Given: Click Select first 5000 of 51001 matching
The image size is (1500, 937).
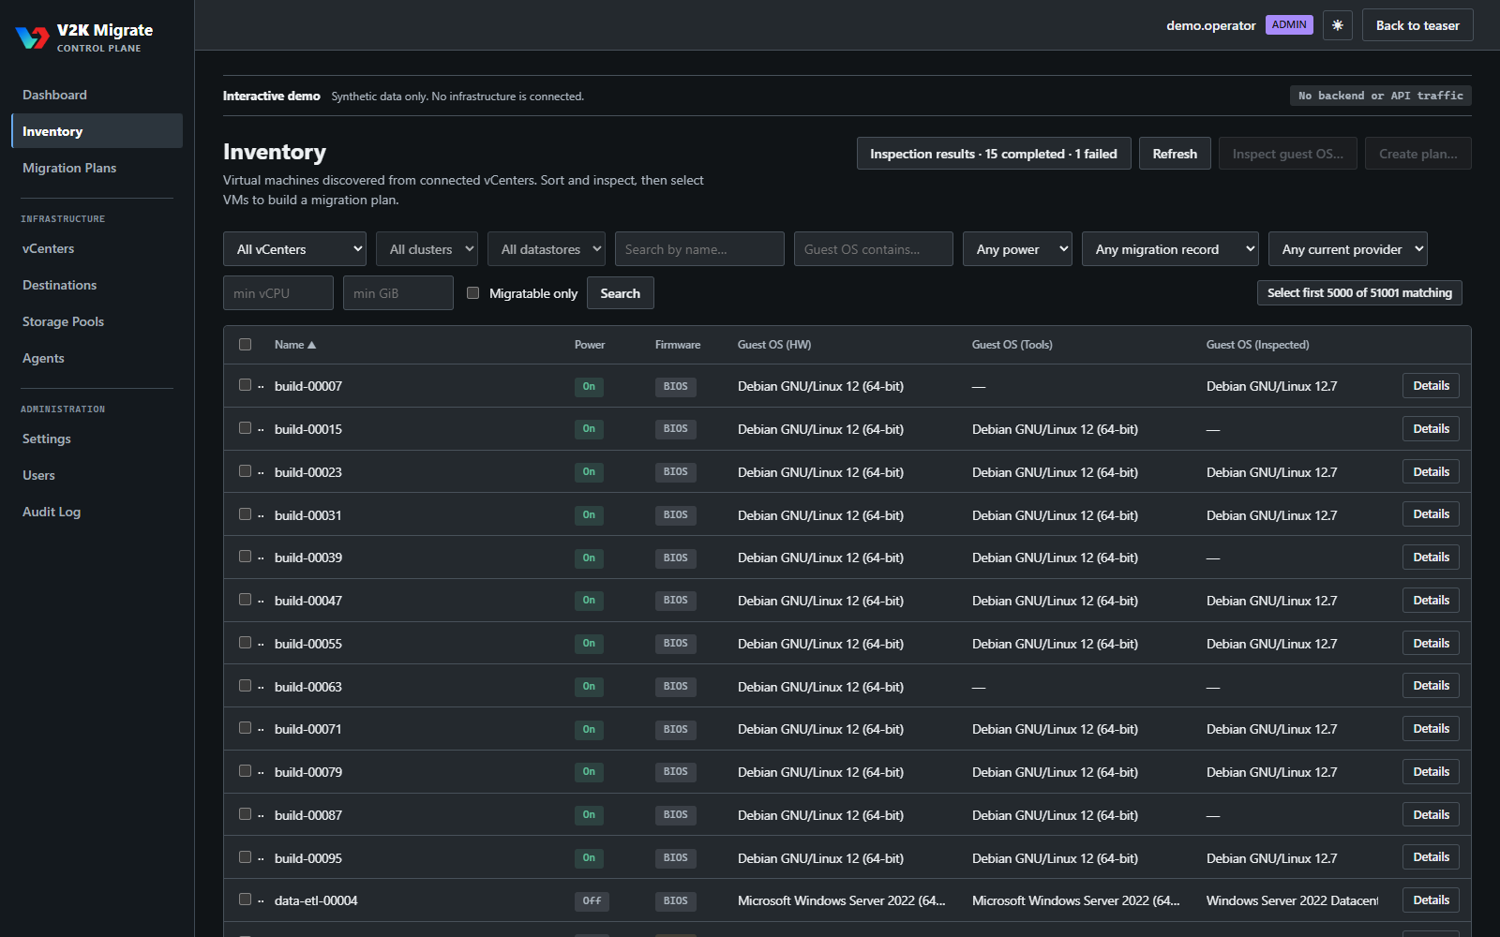Looking at the screenshot, I should 1359,293.
